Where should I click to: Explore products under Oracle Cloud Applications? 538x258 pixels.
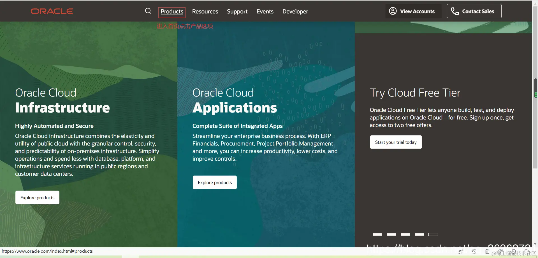(215, 182)
